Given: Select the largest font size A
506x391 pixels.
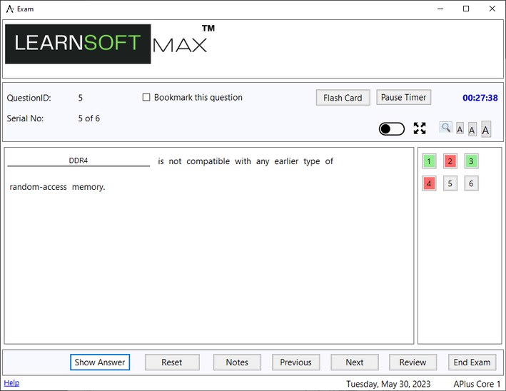Looking at the screenshot, I should click(x=486, y=129).
